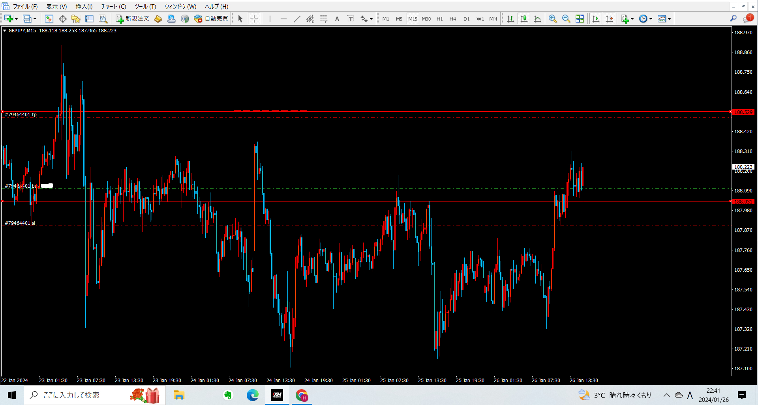Open the XM Trading taskbar app

pyautogui.click(x=277, y=395)
